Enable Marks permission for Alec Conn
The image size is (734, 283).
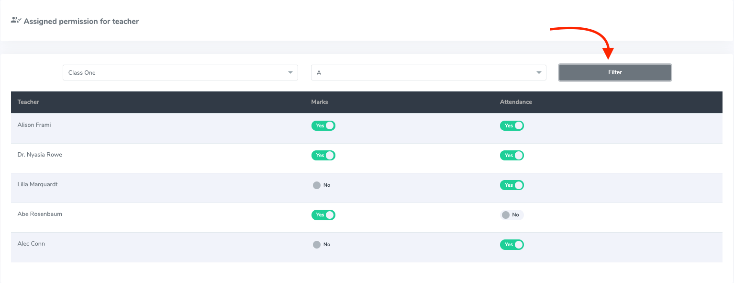pos(321,245)
